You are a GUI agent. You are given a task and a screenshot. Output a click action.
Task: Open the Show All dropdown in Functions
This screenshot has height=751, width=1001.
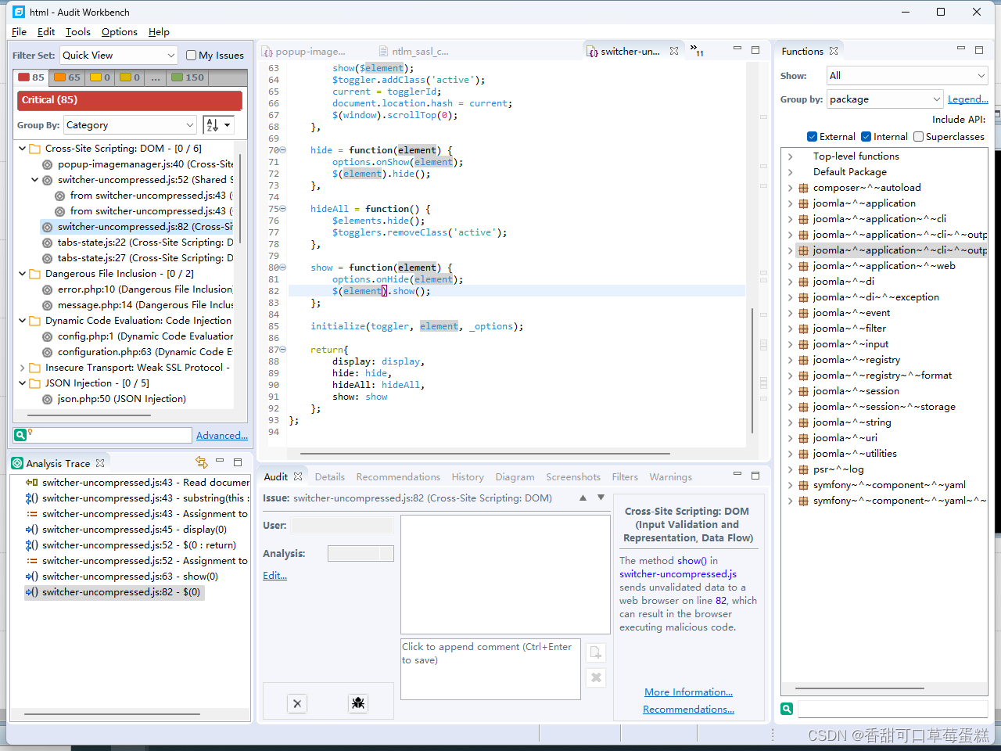tap(907, 75)
